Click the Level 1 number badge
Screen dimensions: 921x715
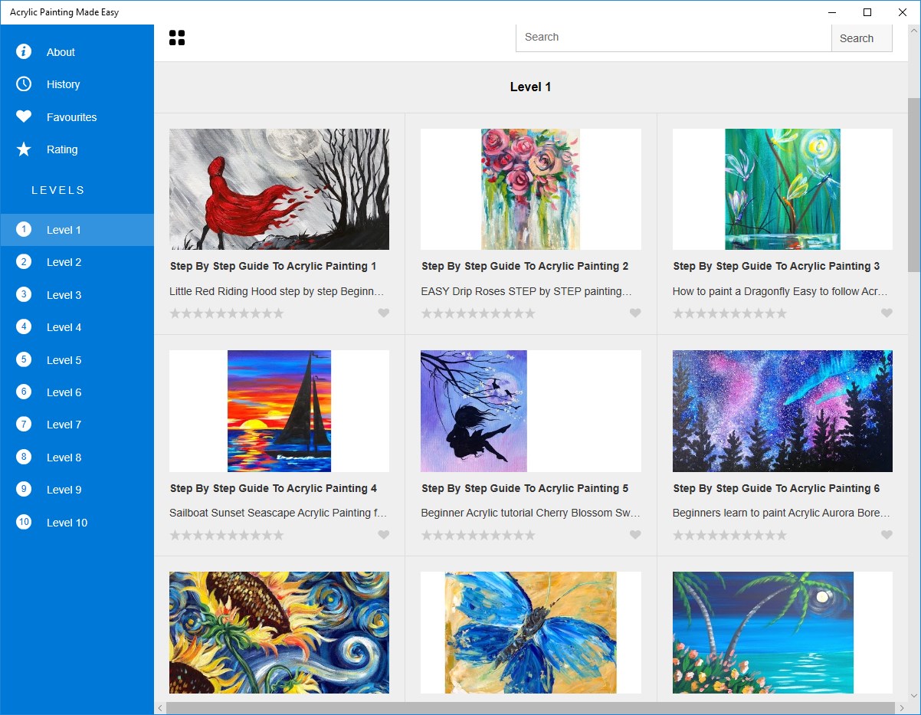[x=24, y=229]
